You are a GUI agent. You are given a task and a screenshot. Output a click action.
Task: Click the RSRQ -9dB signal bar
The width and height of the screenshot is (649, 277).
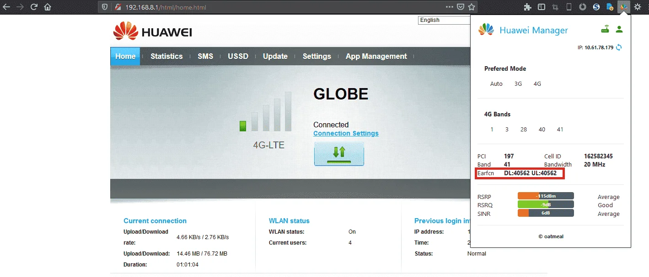click(x=546, y=204)
